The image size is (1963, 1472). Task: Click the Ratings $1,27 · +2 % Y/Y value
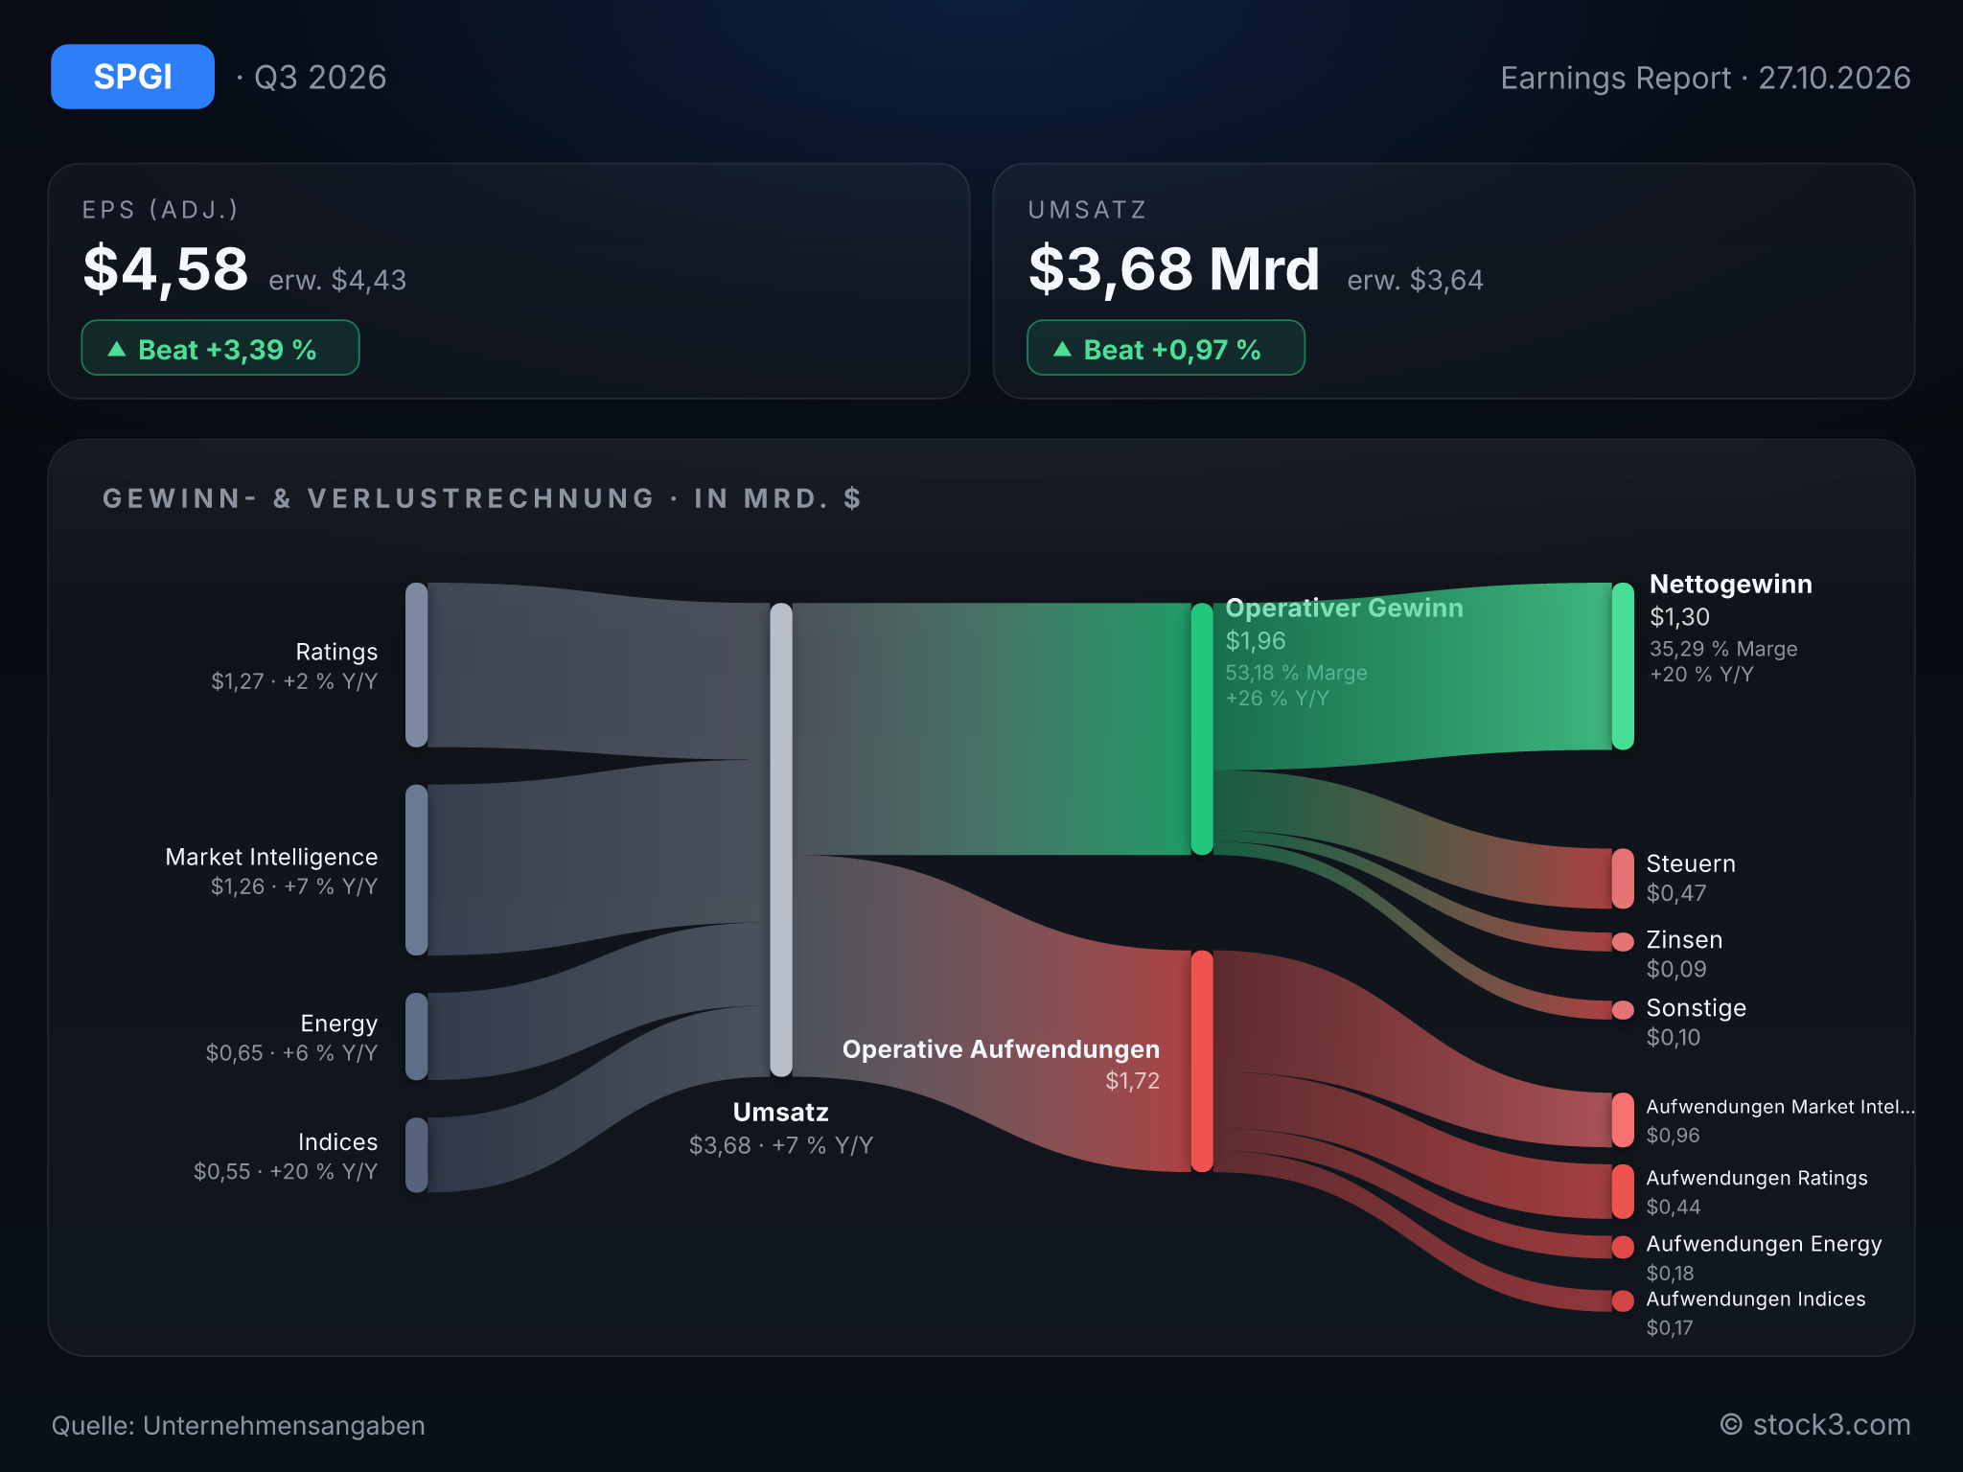click(294, 681)
